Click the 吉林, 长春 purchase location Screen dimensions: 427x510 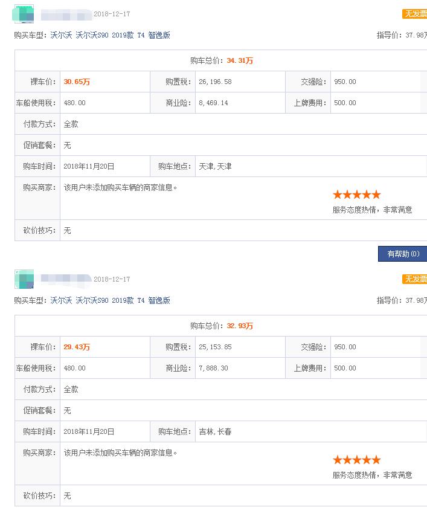pos(215,431)
